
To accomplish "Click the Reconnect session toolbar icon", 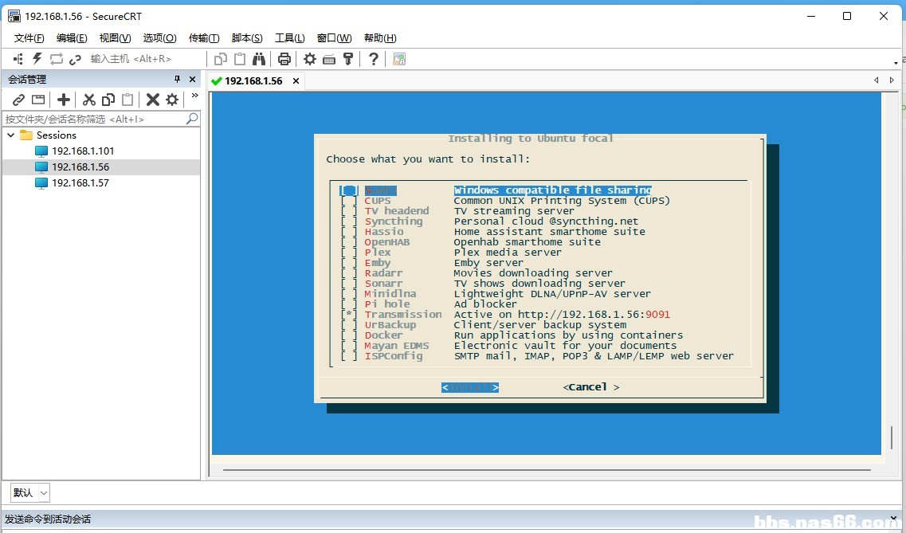I will [56, 58].
